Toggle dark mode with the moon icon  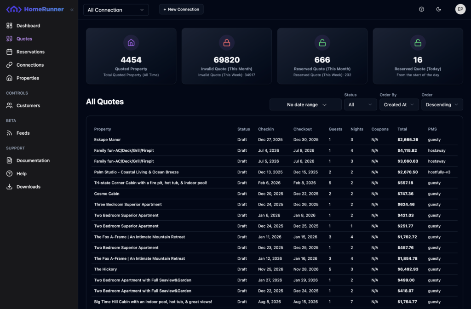tap(438, 9)
